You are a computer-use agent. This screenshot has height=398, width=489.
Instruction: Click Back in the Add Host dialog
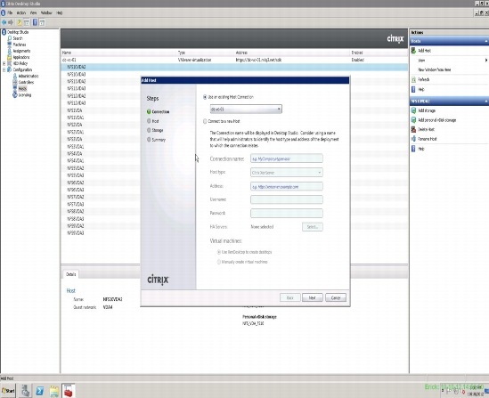290,297
